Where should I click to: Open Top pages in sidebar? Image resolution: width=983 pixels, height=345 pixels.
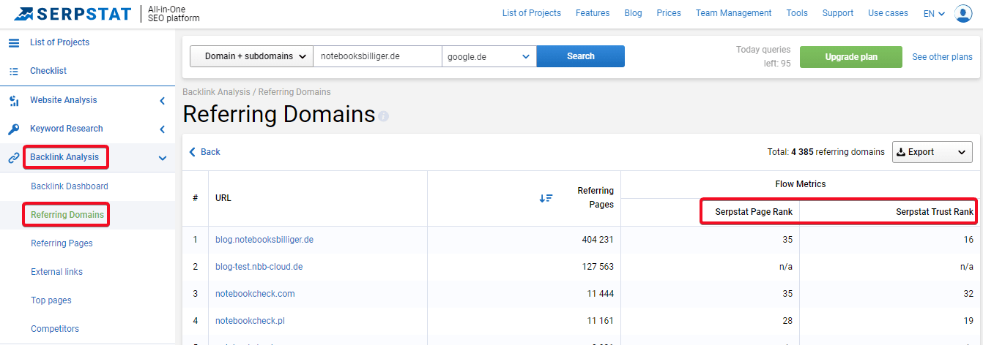tap(51, 300)
